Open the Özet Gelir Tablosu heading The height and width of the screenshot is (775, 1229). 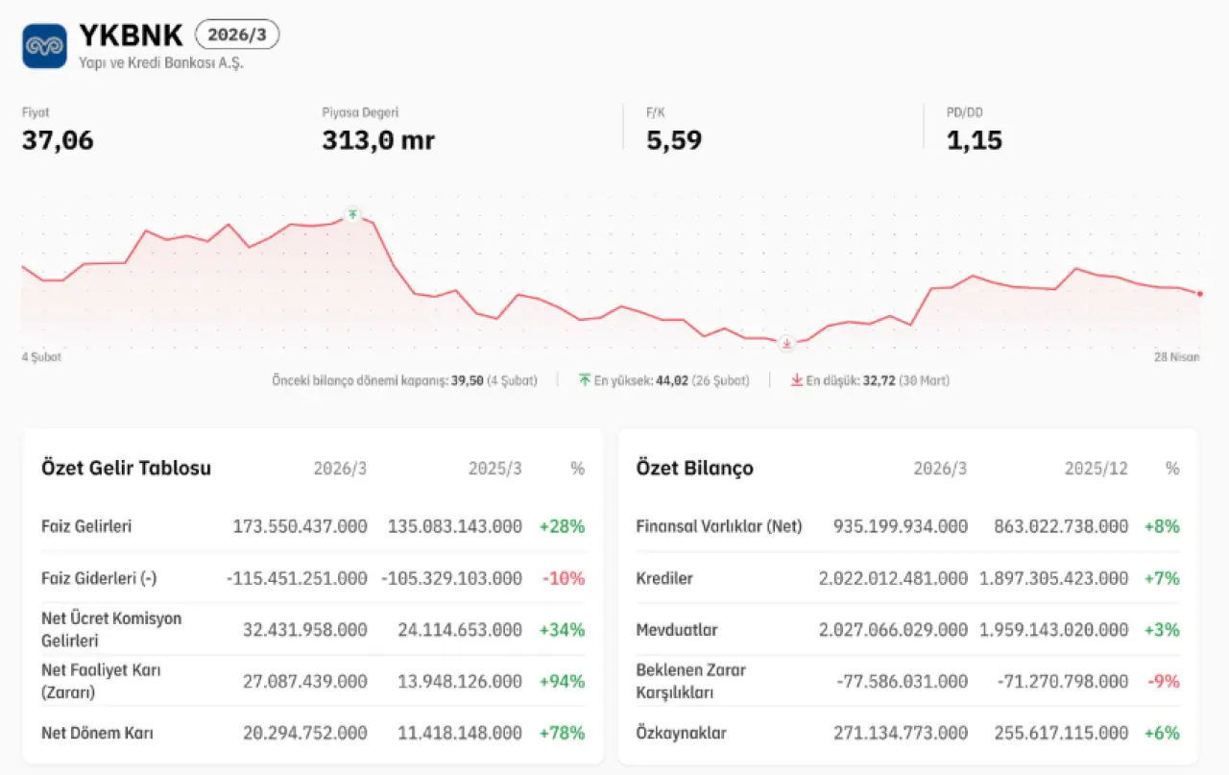coord(126,468)
